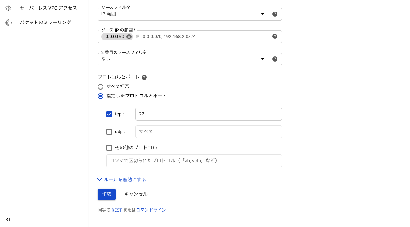Click the help icon for 2 番目のソースフィルタ
The width and height of the screenshot is (410, 227).
[275, 59]
